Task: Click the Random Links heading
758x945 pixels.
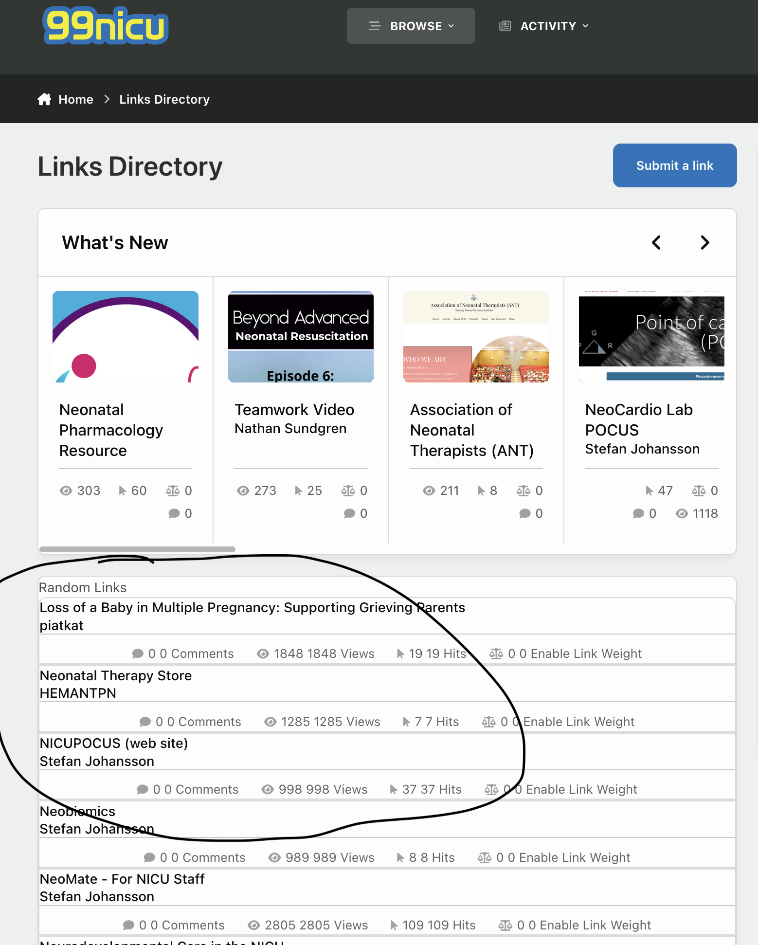Action: pos(83,588)
